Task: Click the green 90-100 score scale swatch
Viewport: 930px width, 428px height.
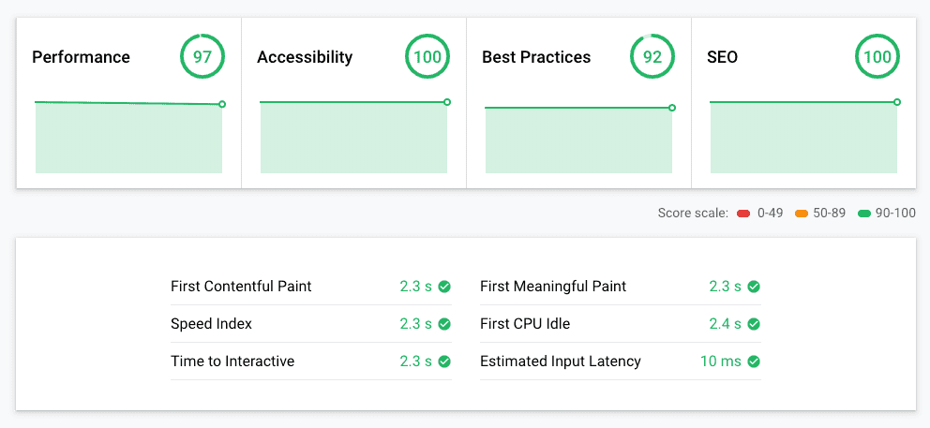Action: coord(864,214)
